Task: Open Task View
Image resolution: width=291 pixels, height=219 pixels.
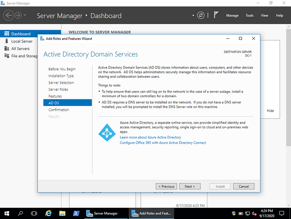Action: (34, 214)
